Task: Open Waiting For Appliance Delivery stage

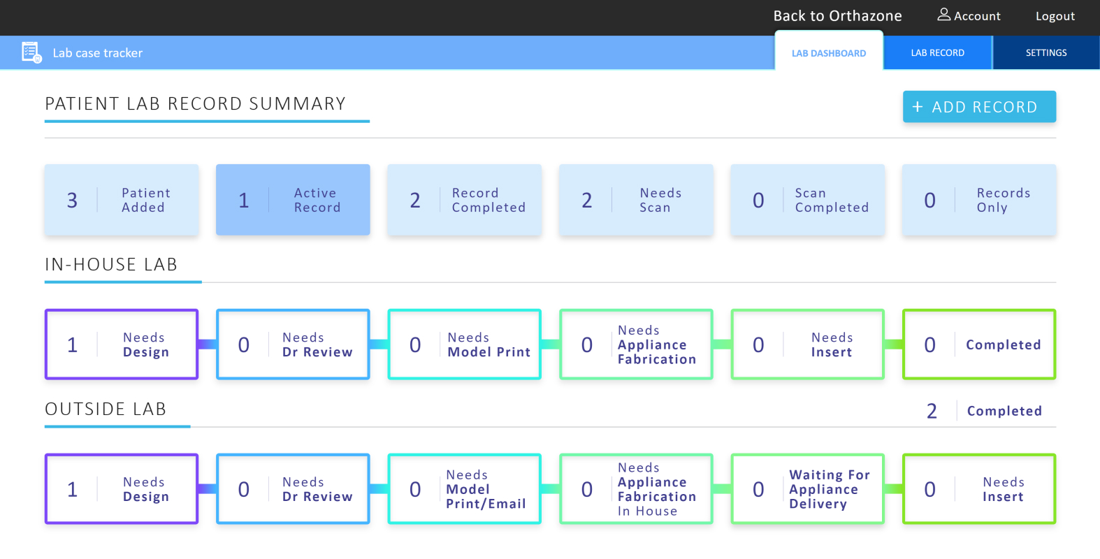Action: coord(807,489)
